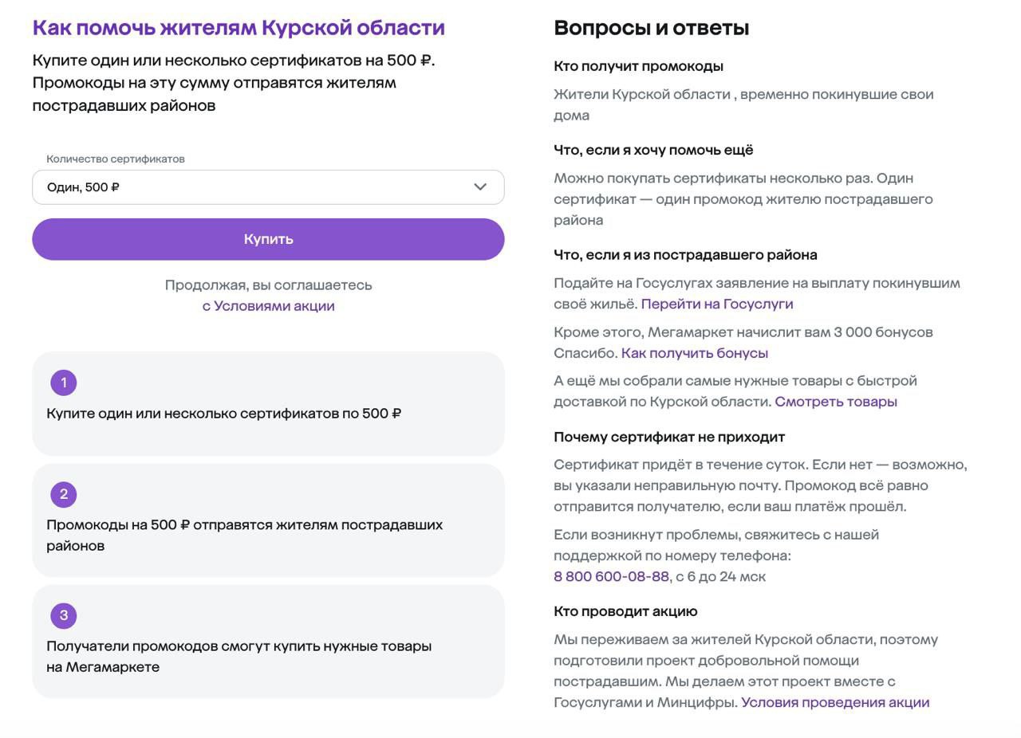Image resolution: width=1021 pixels, height=738 pixels.
Task: Click the step 3 number badge
Action: pos(64,615)
